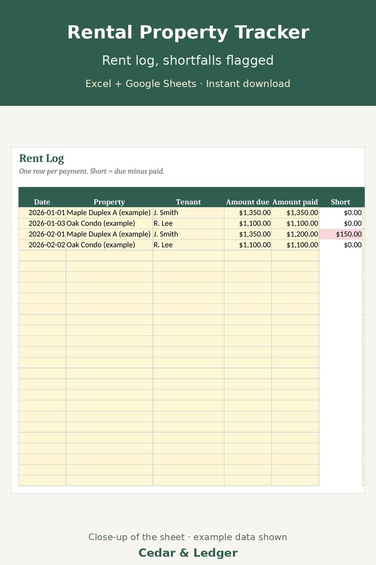Click the Rental Property Tracker title
This screenshot has height=565, width=376.
pos(188,32)
